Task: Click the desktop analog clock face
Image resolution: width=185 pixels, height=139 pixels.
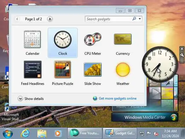Action: pyautogui.click(x=160, y=64)
